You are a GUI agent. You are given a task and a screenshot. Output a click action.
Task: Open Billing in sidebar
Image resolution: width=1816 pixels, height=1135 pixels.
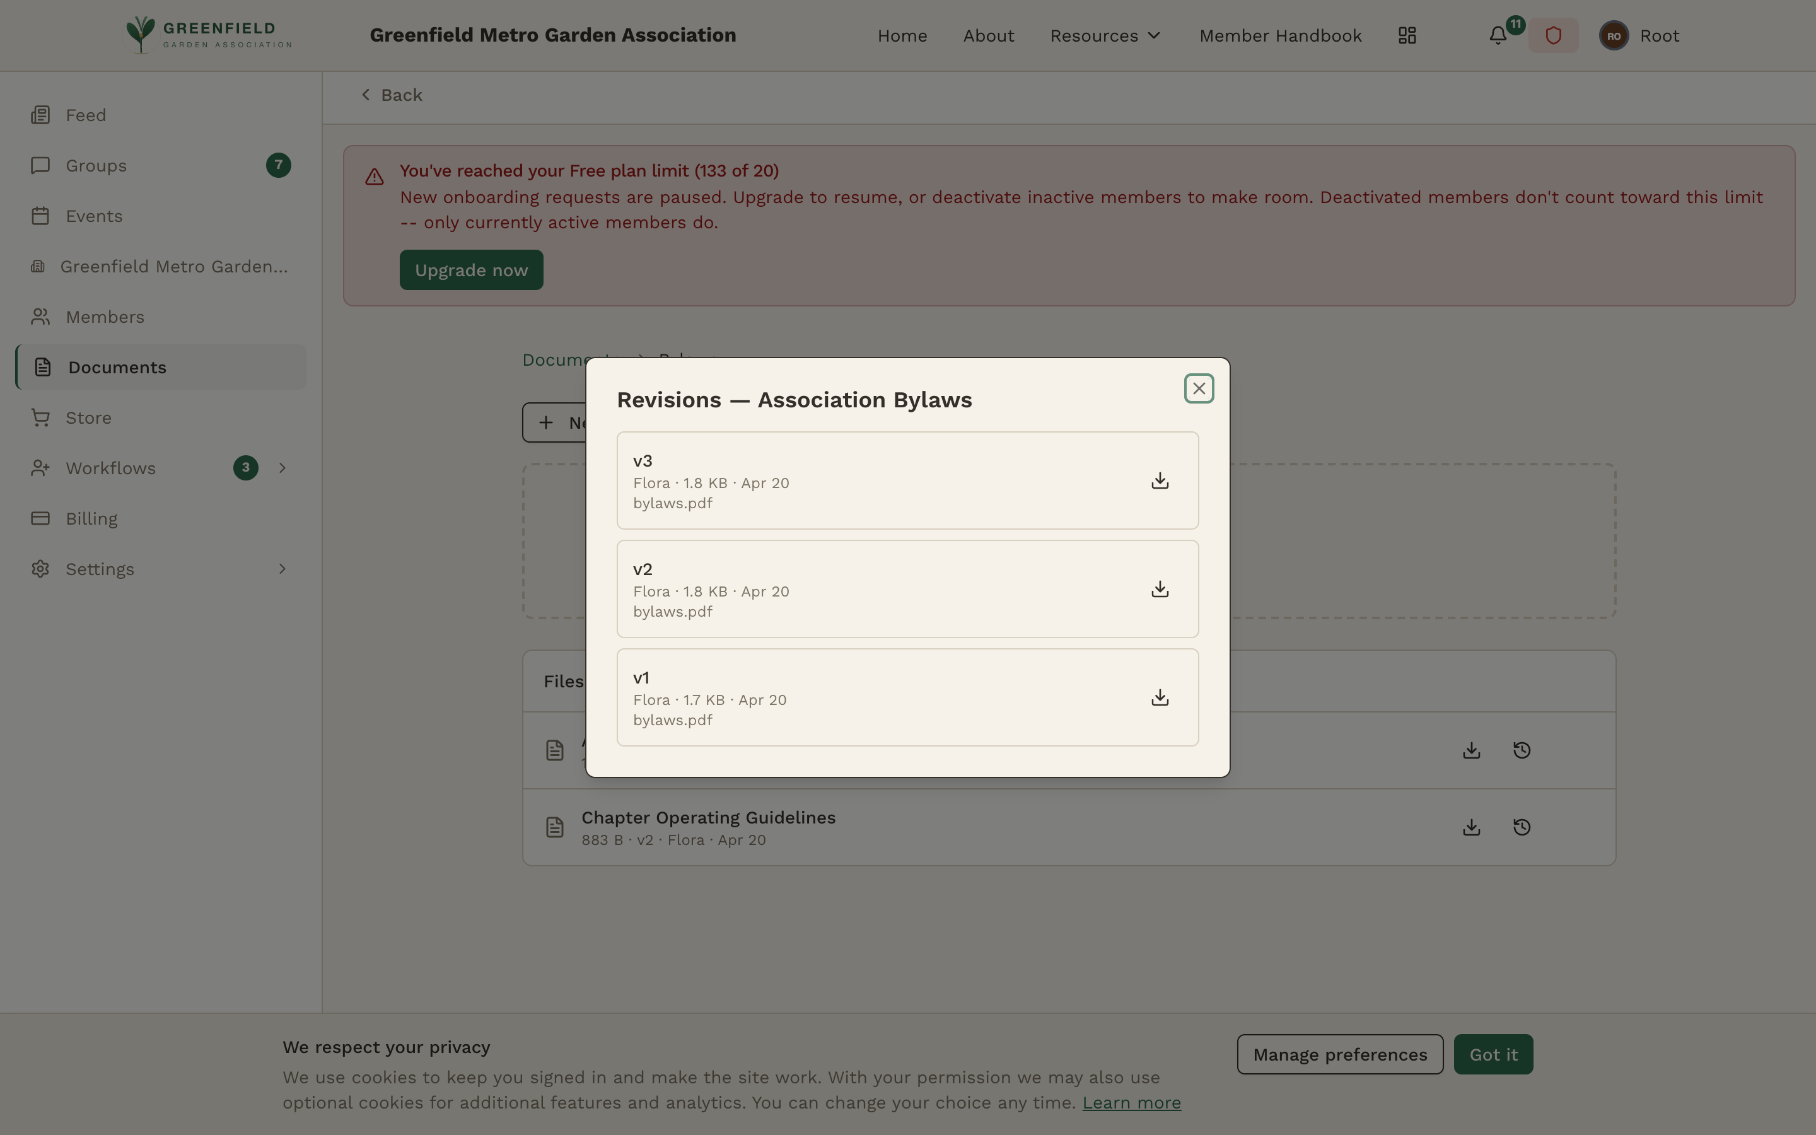pyautogui.click(x=161, y=519)
